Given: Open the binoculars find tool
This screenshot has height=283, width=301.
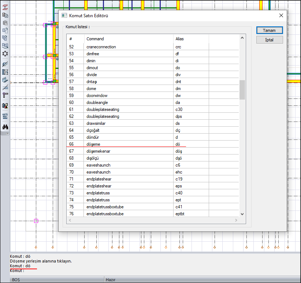Looking at the screenshot, I should 5,127.
